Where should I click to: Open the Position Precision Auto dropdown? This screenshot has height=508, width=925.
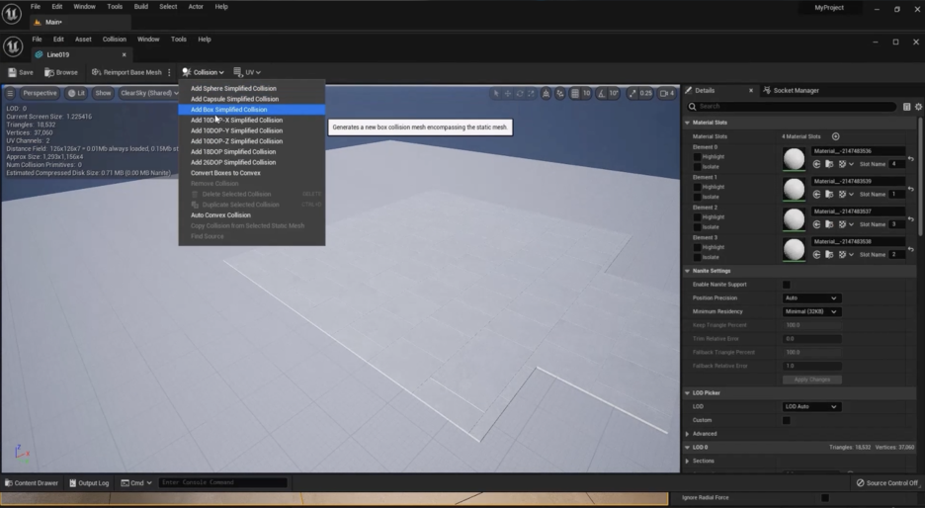(811, 297)
